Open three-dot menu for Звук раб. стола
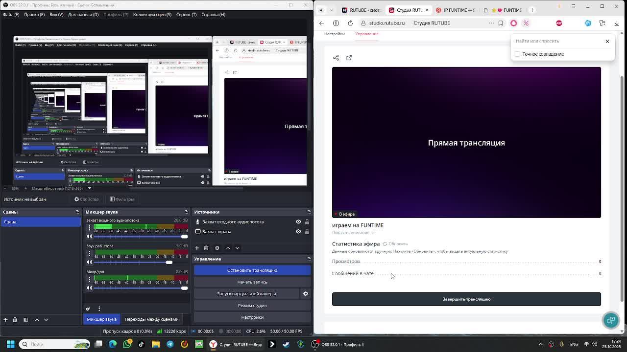627x352 pixels. click(89, 254)
